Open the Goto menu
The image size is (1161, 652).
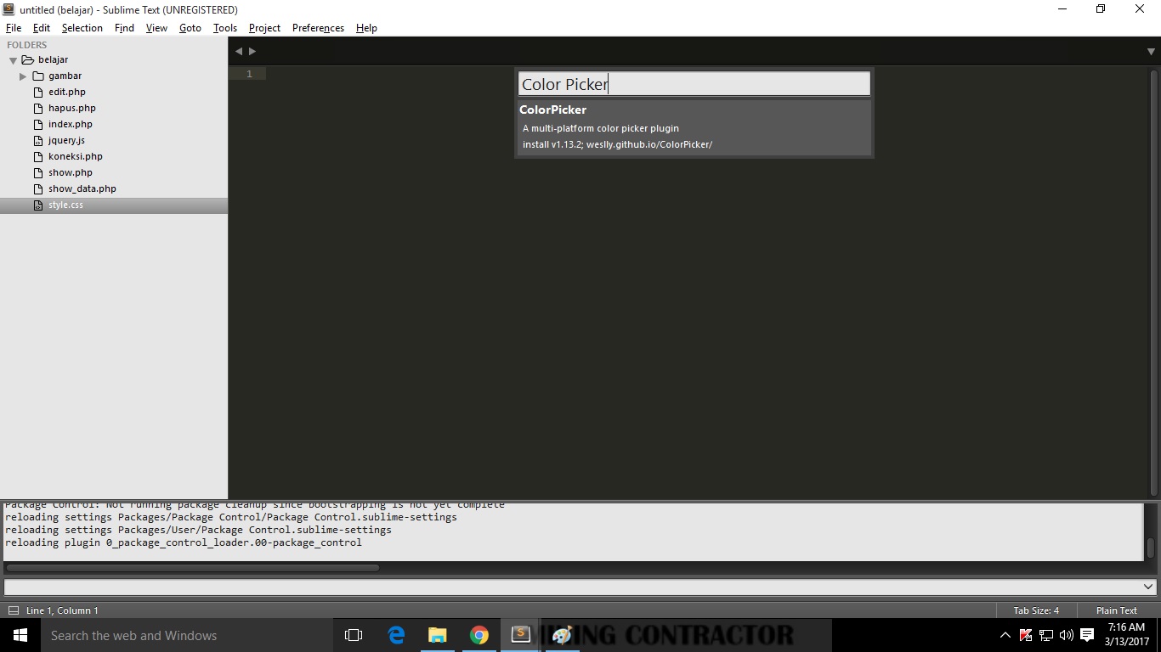190,27
